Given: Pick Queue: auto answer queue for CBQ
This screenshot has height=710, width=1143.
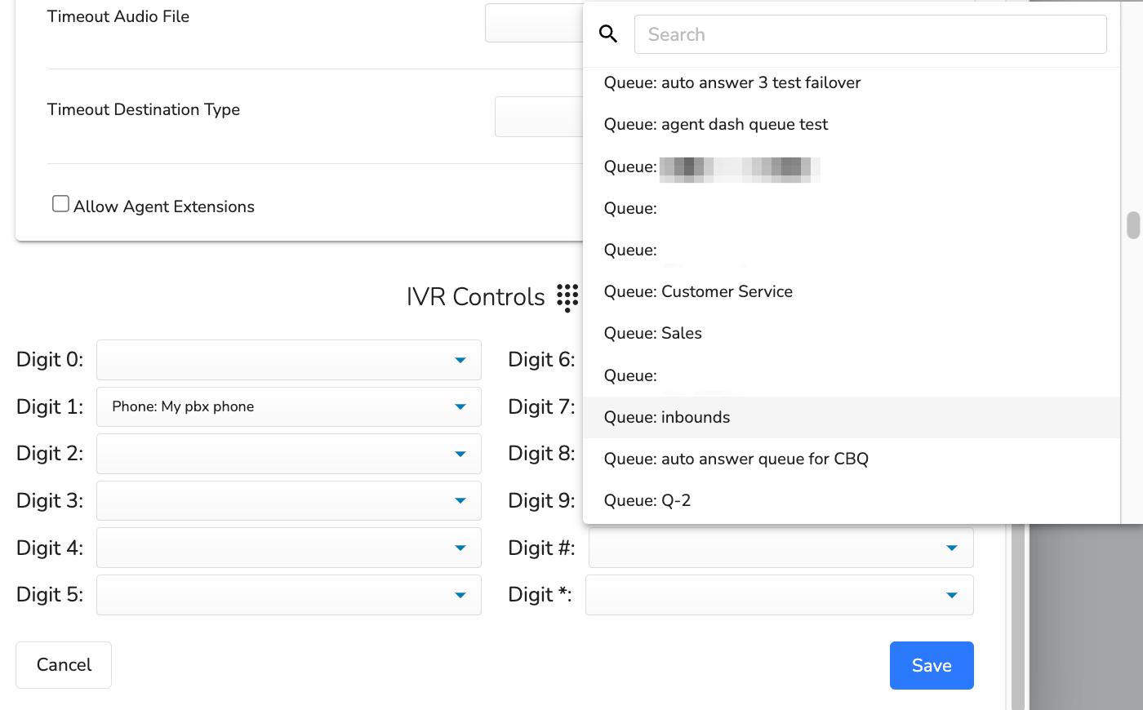Looking at the screenshot, I should click(x=852, y=459).
